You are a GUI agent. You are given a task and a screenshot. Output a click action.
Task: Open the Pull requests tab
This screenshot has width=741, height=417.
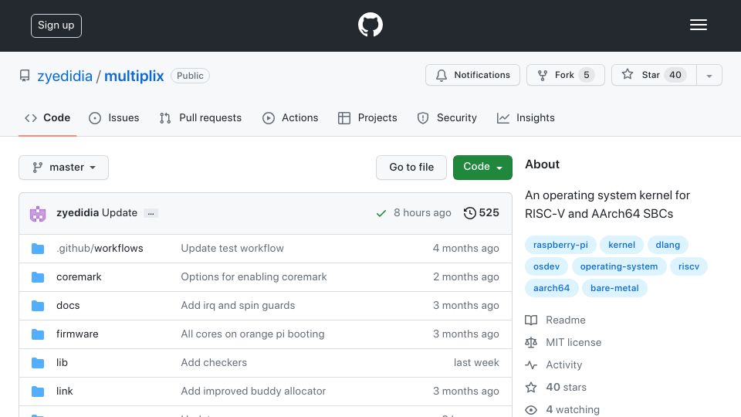(x=201, y=117)
